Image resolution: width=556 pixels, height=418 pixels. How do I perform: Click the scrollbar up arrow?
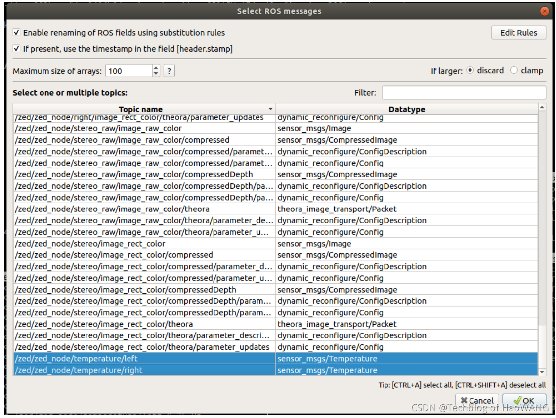click(542, 107)
